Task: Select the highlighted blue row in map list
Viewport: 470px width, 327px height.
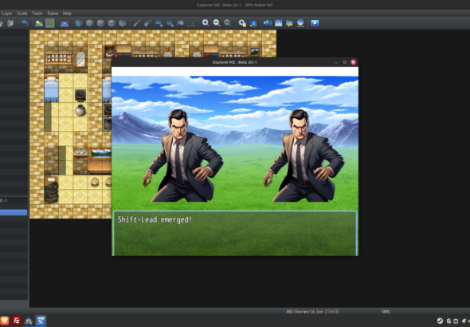Action: tap(14, 212)
